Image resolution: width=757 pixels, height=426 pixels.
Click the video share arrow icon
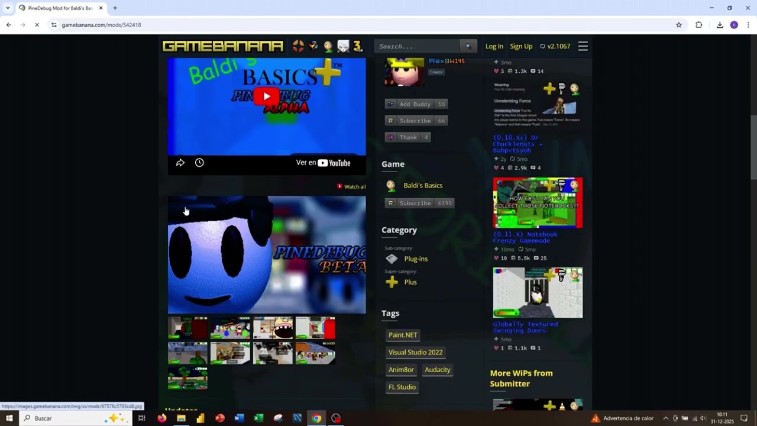(180, 163)
